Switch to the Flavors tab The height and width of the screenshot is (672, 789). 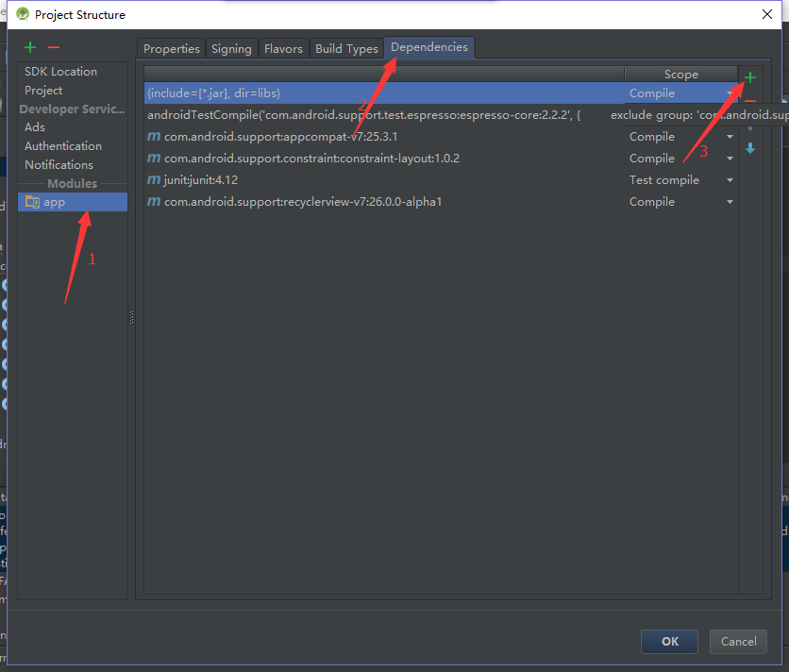pyautogui.click(x=283, y=49)
